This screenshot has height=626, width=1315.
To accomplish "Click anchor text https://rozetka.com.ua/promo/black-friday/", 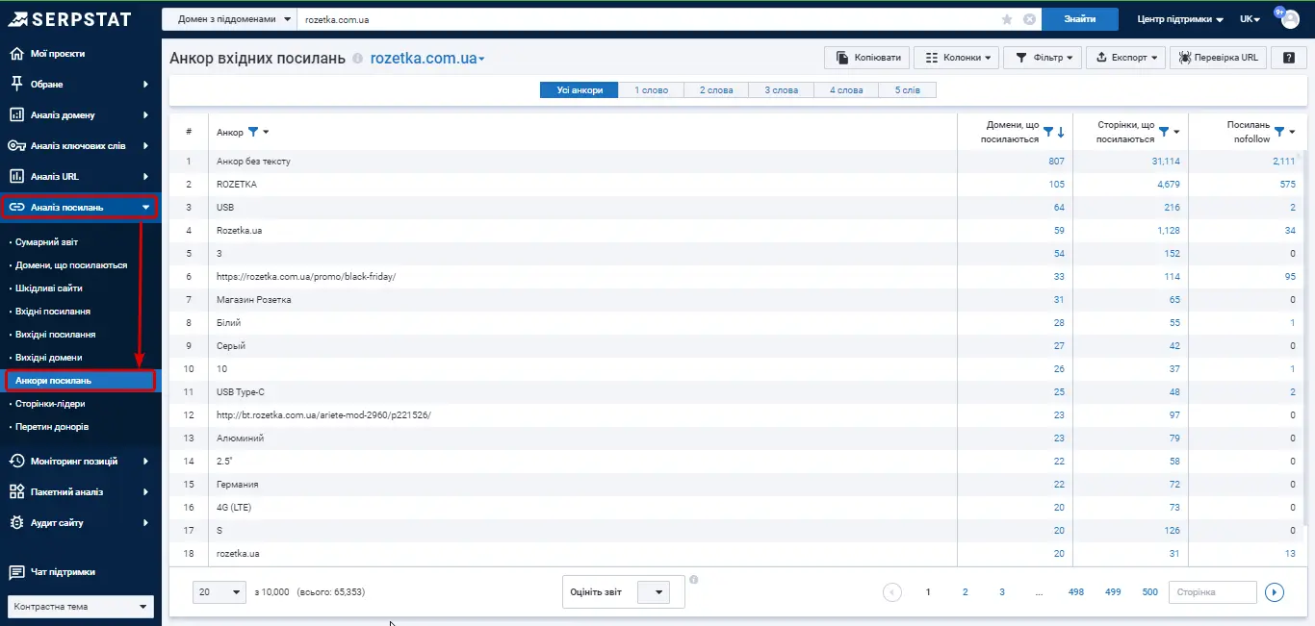I will coord(306,277).
